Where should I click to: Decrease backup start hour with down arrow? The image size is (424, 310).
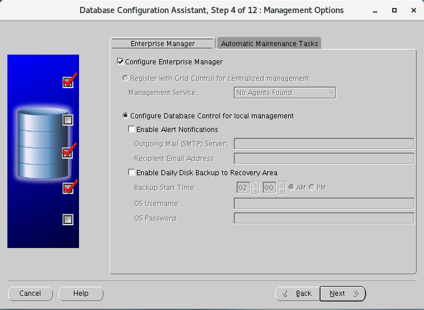(256, 191)
